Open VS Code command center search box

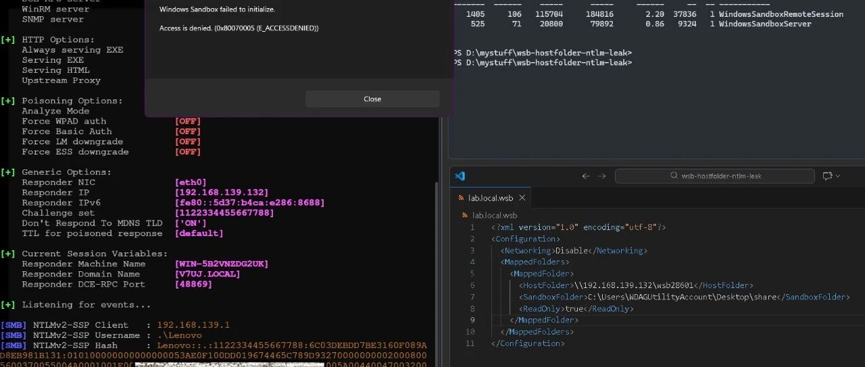715,176
